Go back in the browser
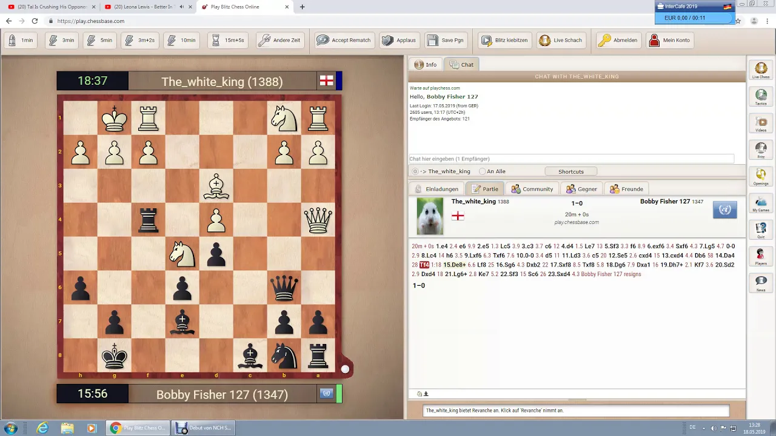Viewport: 776px width, 436px height. point(8,21)
